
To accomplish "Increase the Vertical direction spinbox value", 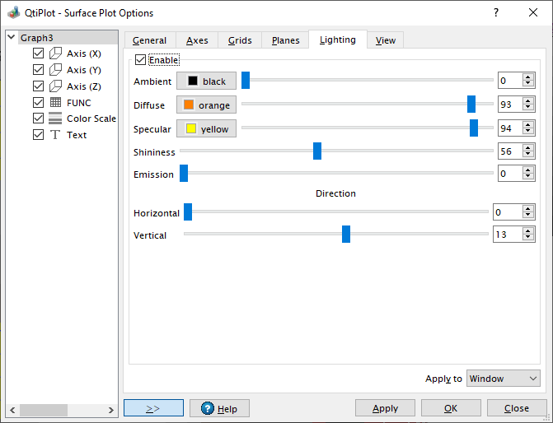I will [x=527, y=231].
